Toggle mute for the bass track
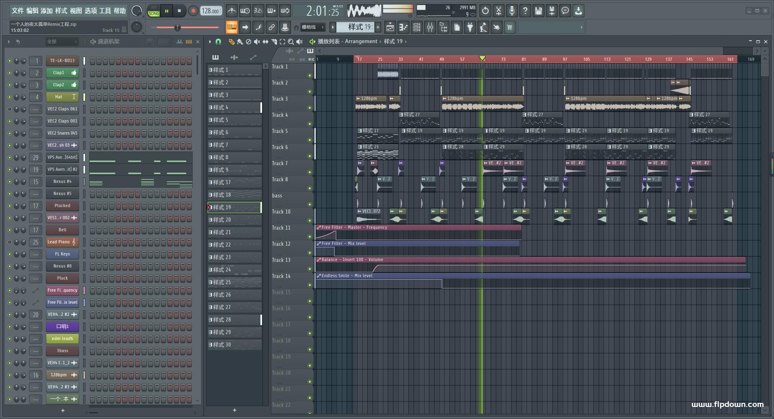 [x=310, y=204]
